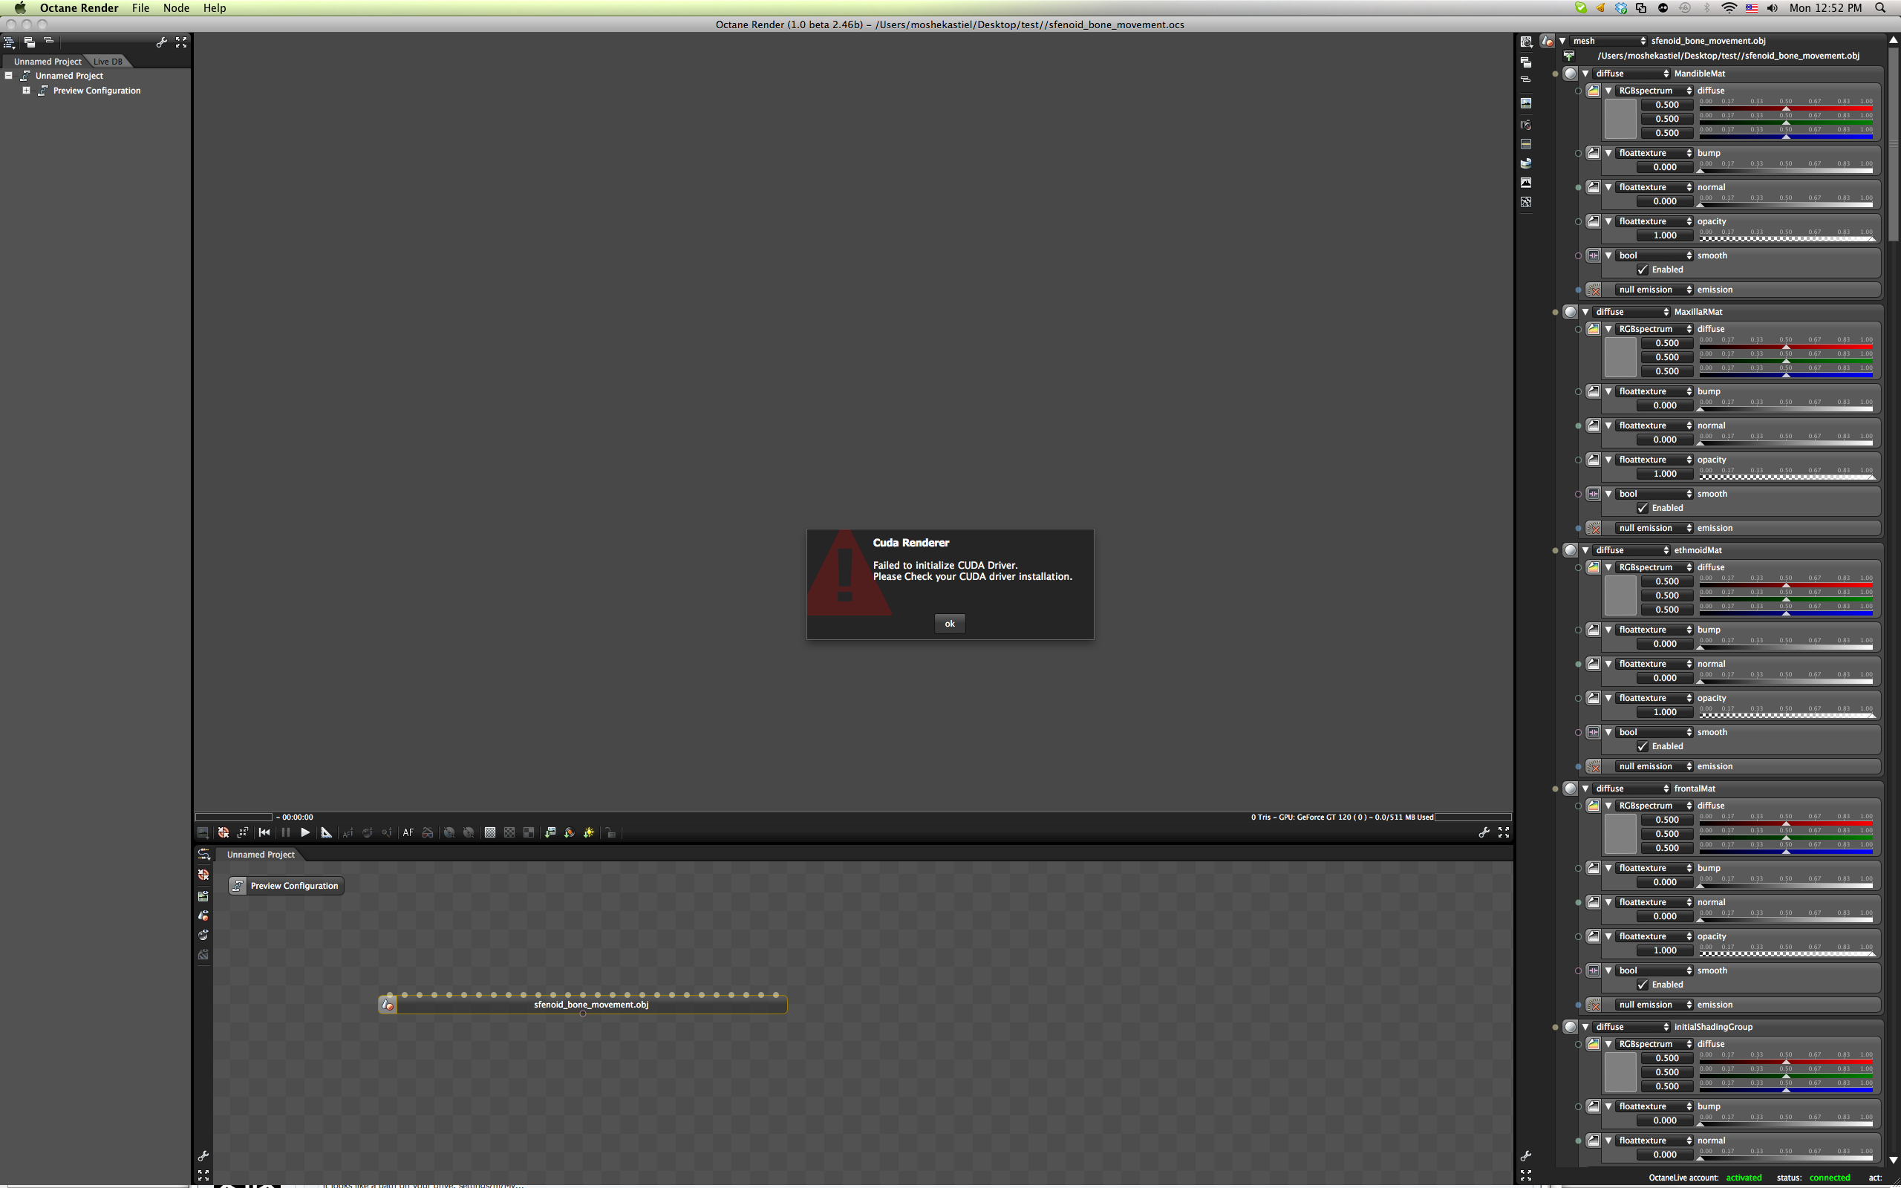Open the Node menu
Image resolution: width=1901 pixels, height=1188 pixels.
tap(175, 8)
